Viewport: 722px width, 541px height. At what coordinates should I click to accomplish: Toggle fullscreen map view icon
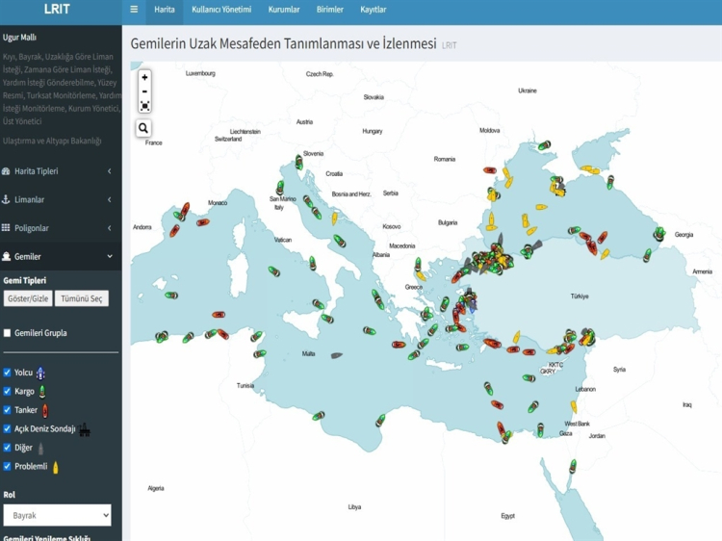(x=144, y=106)
